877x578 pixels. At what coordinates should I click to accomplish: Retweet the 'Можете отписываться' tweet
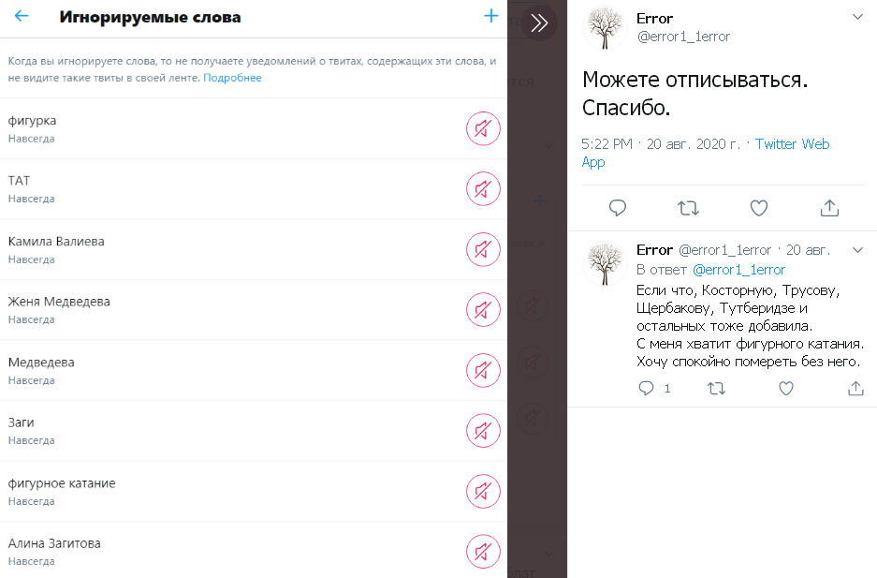click(688, 208)
